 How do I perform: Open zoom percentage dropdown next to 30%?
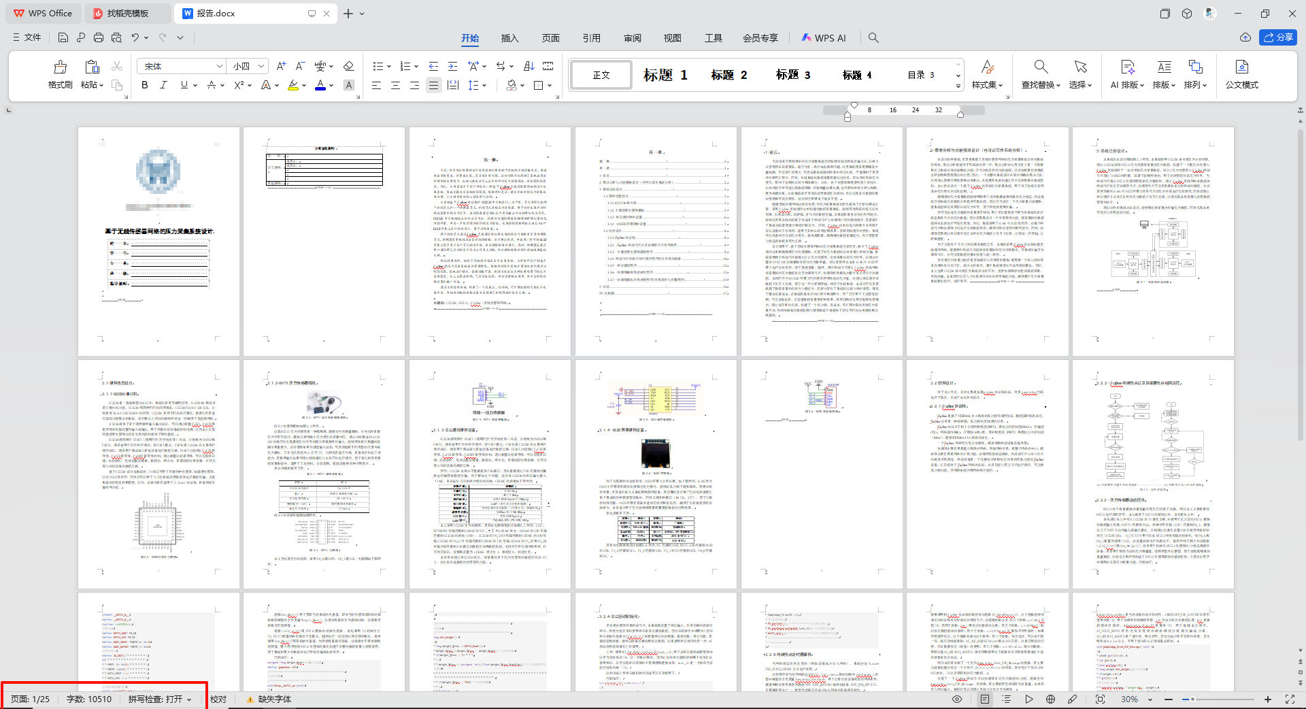click(1150, 699)
